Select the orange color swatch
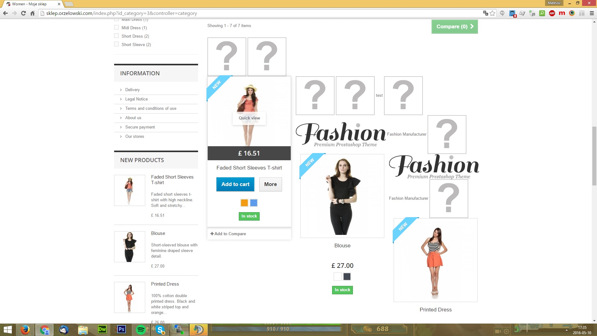Image resolution: width=597 pixels, height=336 pixels. [x=244, y=203]
